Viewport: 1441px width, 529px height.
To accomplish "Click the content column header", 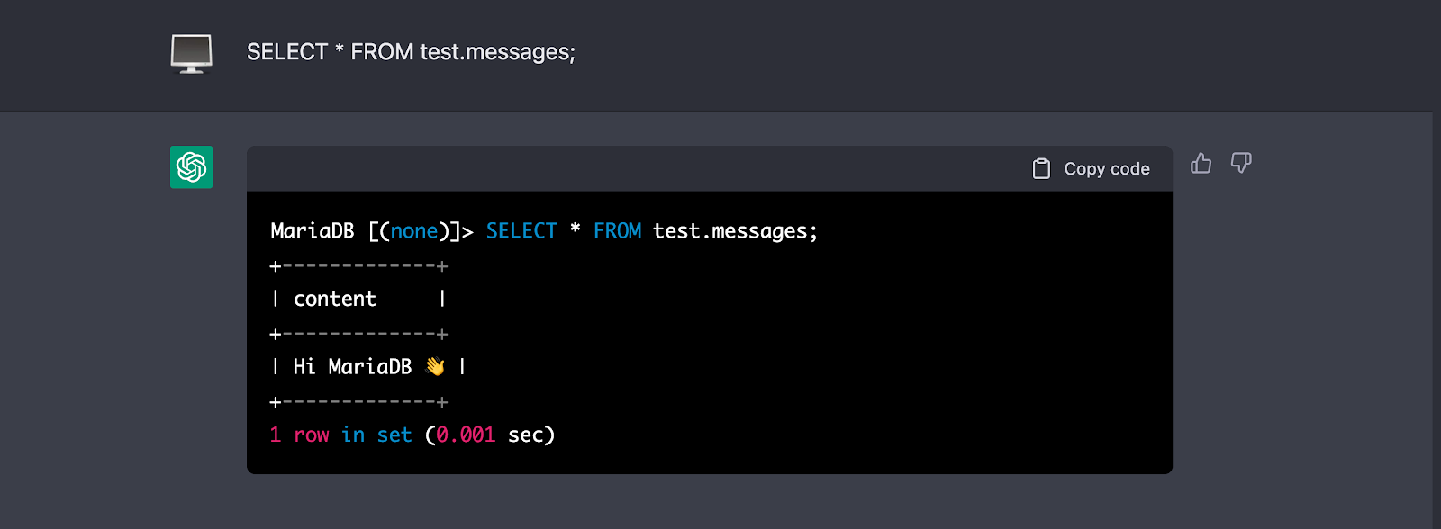I will [x=334, y=299].
